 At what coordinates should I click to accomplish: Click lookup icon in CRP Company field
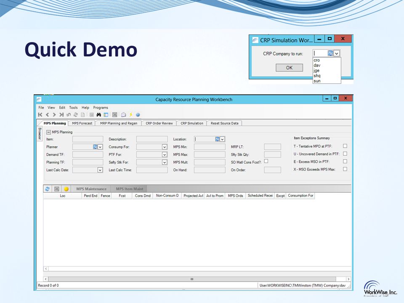(x=330, y=53)
